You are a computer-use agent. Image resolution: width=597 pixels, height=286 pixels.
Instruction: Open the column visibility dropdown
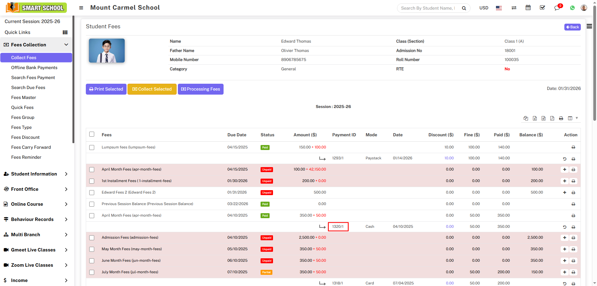(571, 118)
